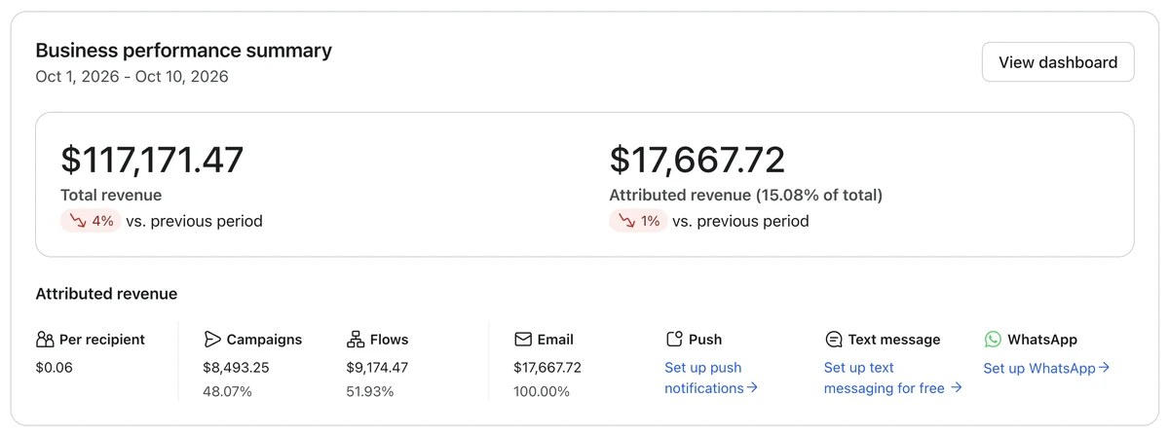Viewport: 1169px width, 433px height.
Task: Click the $0.06 per recipient value
Action: coord(55,368)
